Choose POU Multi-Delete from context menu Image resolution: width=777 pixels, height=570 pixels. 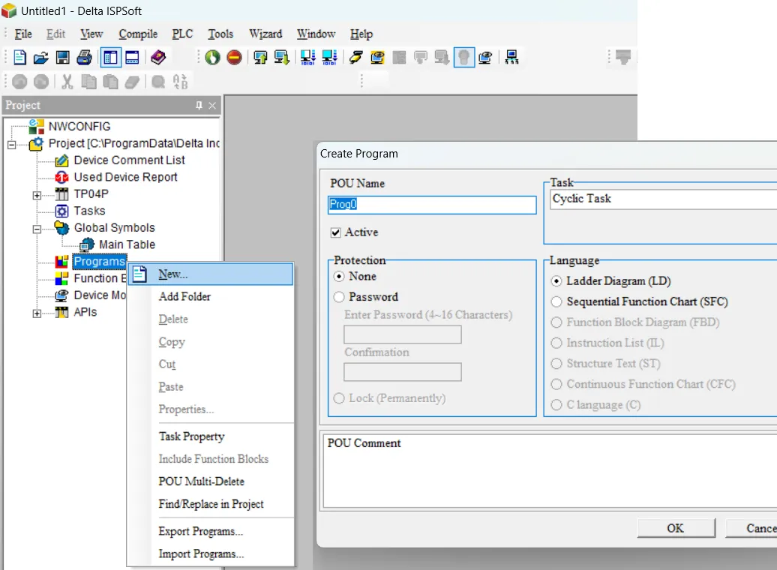point(211,481)
